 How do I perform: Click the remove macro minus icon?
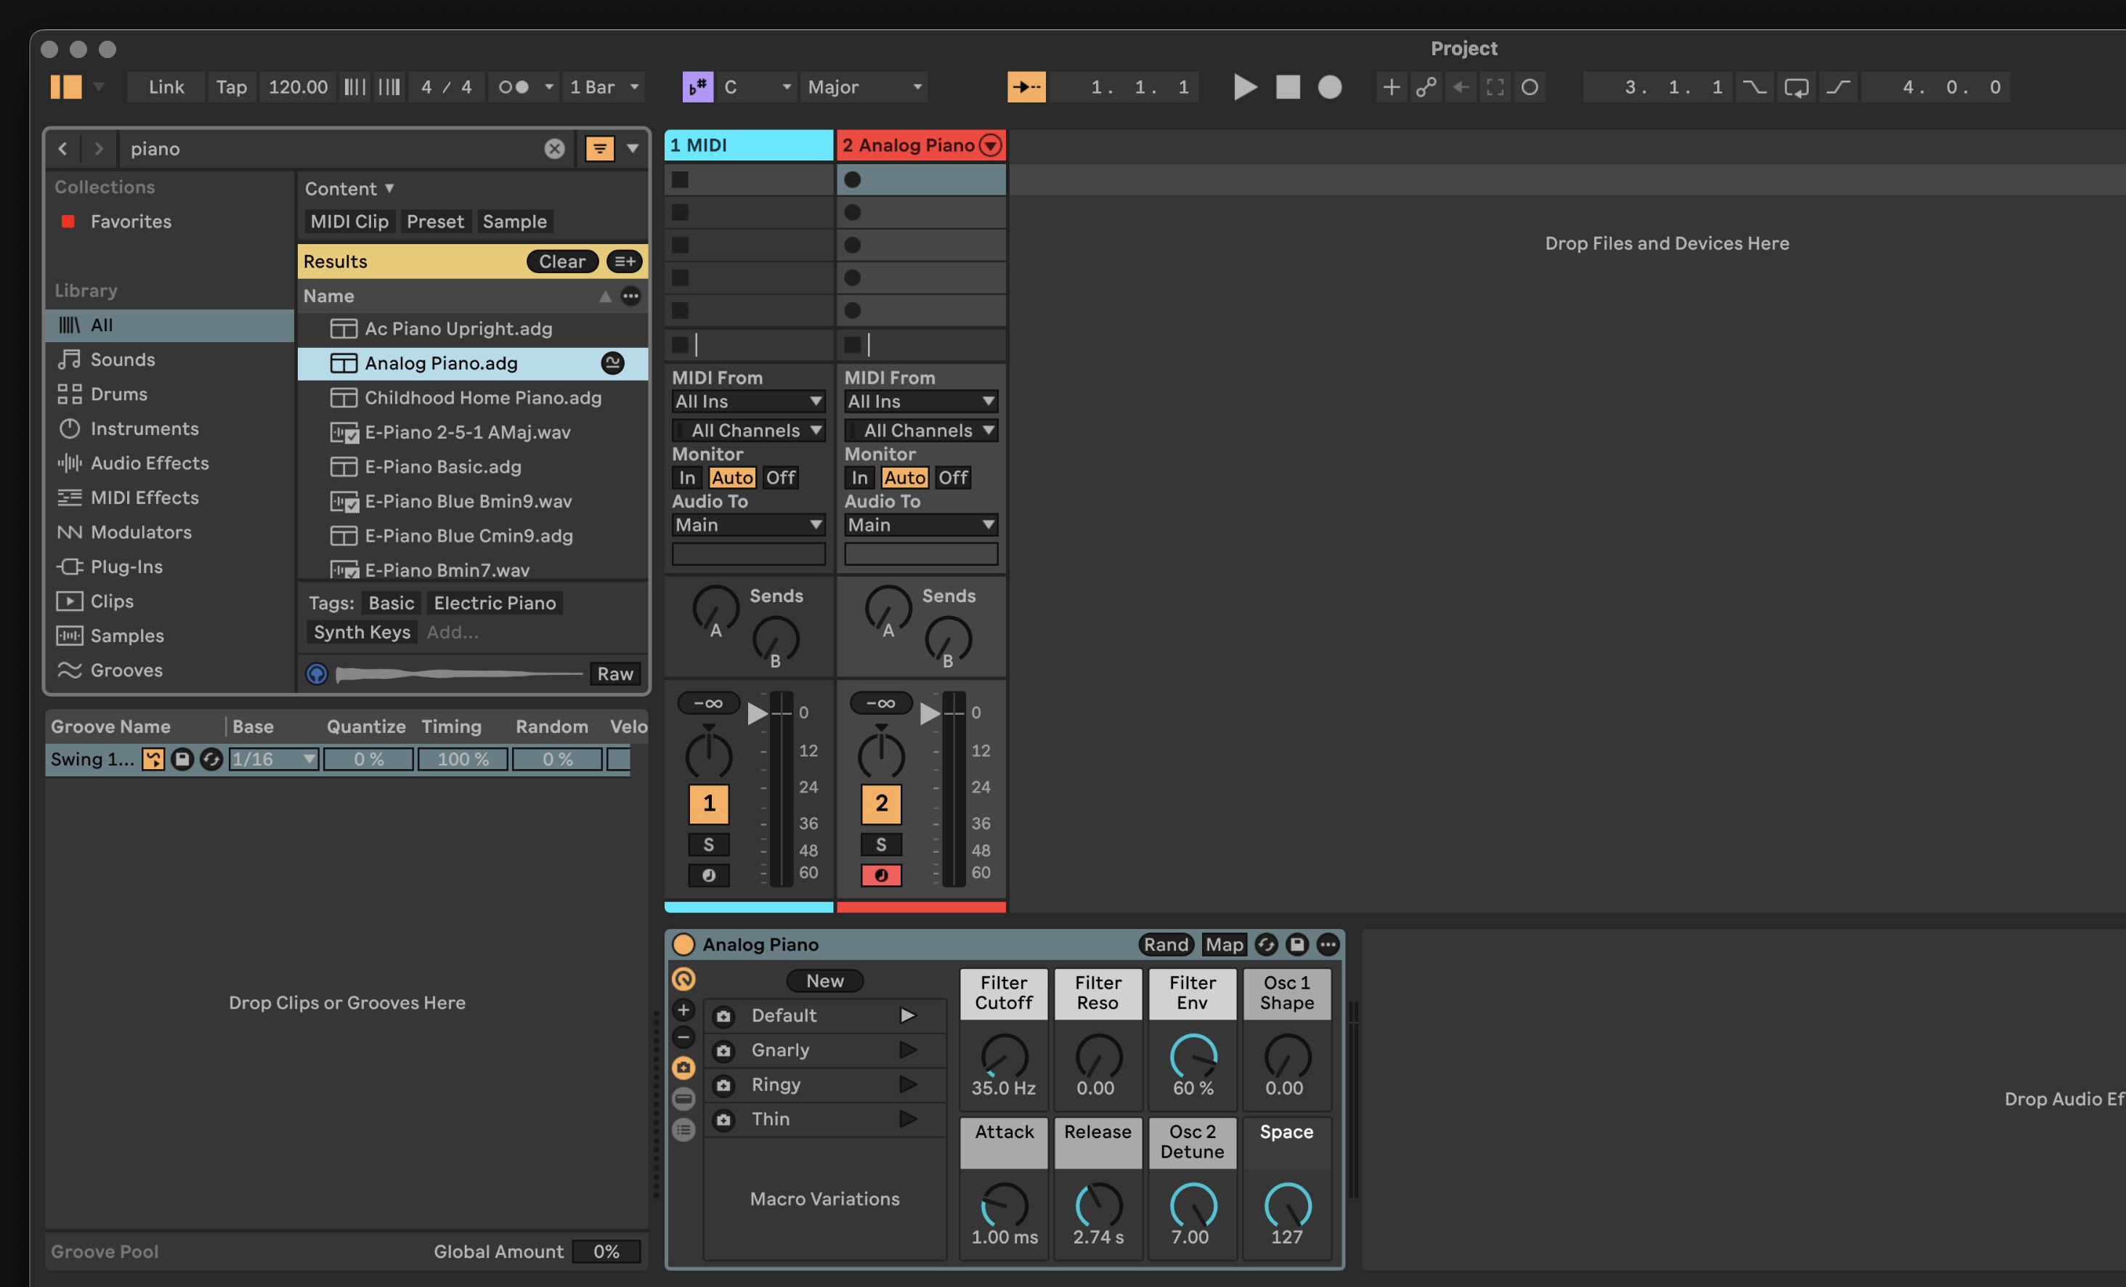683,1038
